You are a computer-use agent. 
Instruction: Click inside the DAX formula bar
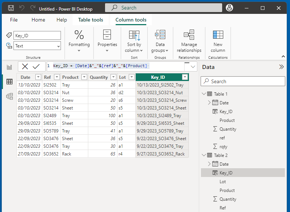pyautogui.click(x=116, y=66)
